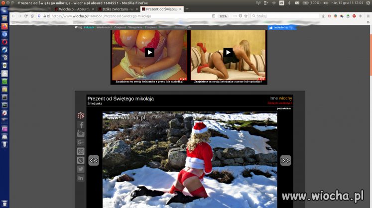
Task: Open a new tab with plus button
Action: (187, 9)
